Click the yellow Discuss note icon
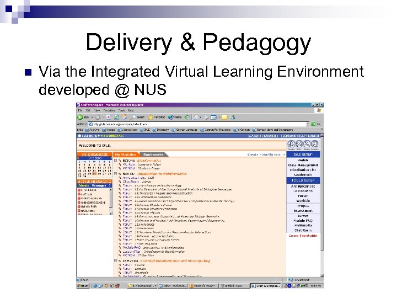Image resolution: width=397 pixels, height=298 pixels. click(x=224, y=117)
